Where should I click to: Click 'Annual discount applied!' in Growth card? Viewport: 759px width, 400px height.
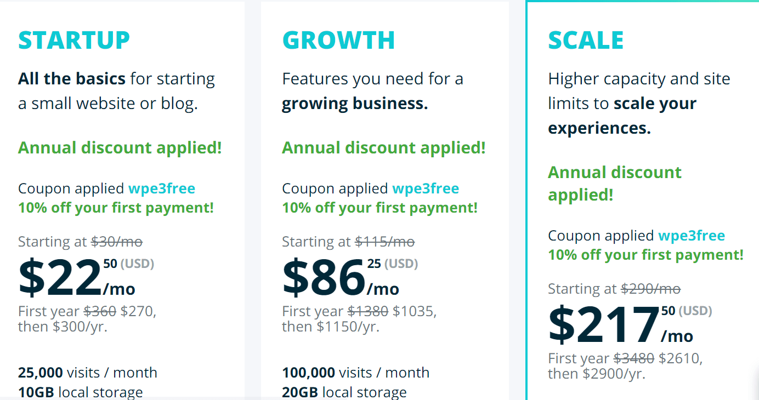pos(384,148)
